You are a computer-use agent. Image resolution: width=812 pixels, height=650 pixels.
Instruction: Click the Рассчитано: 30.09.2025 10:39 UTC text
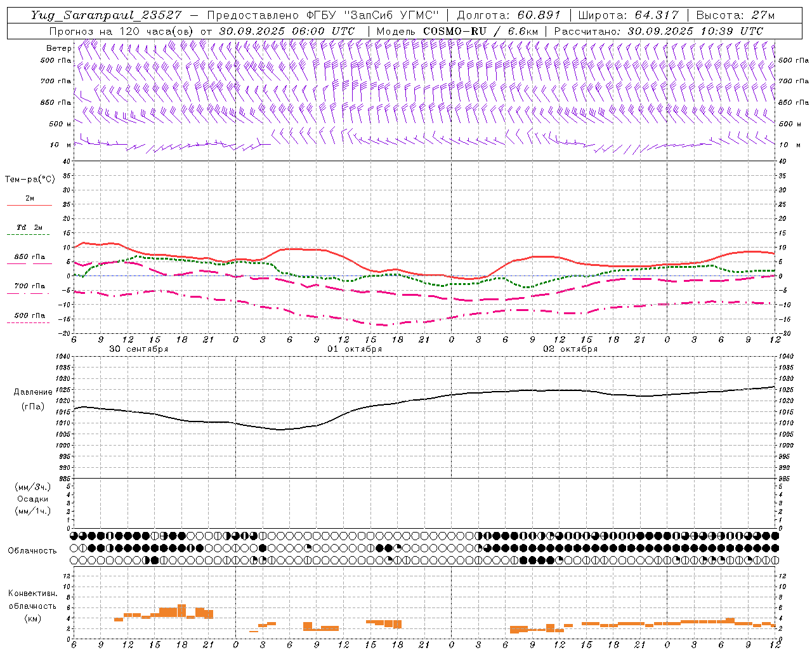658,31
